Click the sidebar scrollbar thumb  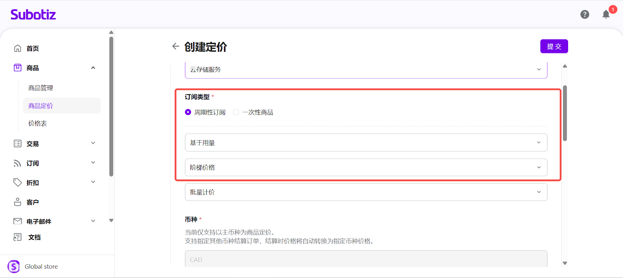111,106
